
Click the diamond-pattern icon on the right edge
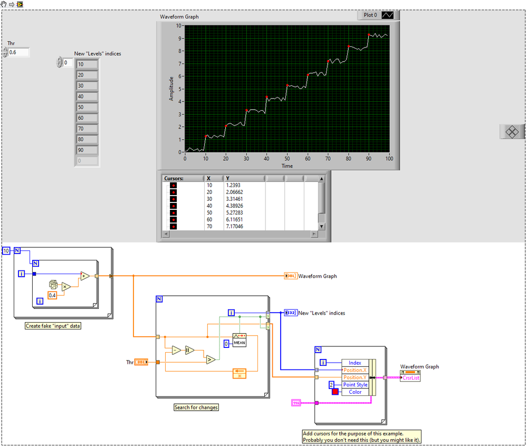coord(512,132)
